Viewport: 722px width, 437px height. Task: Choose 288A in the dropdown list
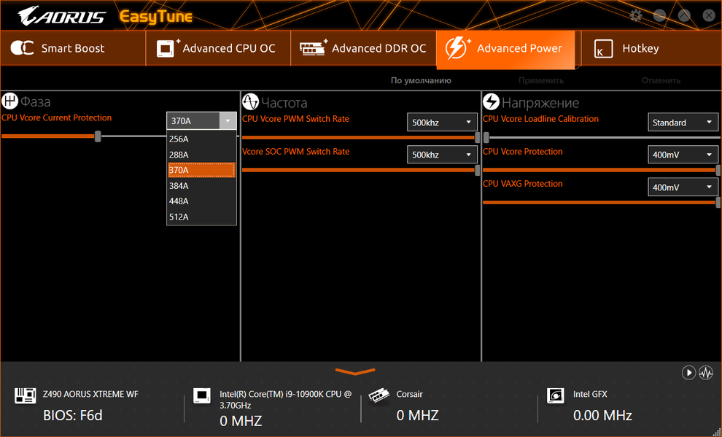[x=202, y=155]
